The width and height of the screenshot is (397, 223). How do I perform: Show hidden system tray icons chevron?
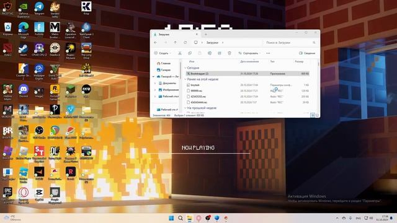coord(337,218)
